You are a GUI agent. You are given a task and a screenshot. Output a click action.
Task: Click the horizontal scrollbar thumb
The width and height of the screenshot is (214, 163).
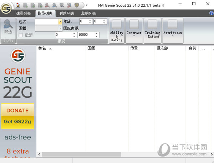[81, 154]
